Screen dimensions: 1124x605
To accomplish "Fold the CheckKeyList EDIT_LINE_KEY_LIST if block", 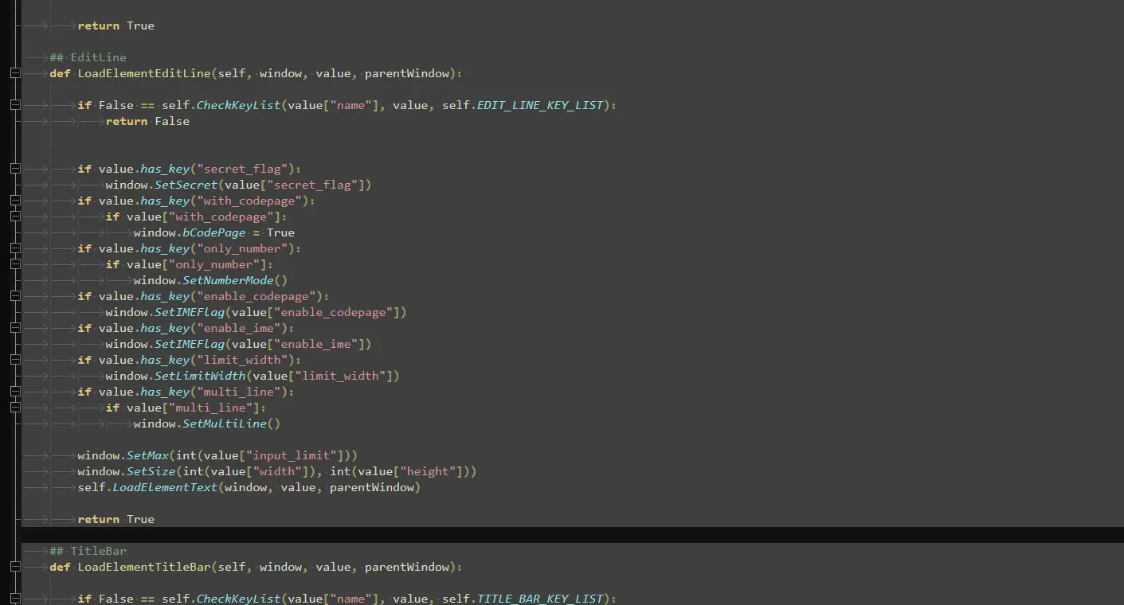I will coord(15,105).
